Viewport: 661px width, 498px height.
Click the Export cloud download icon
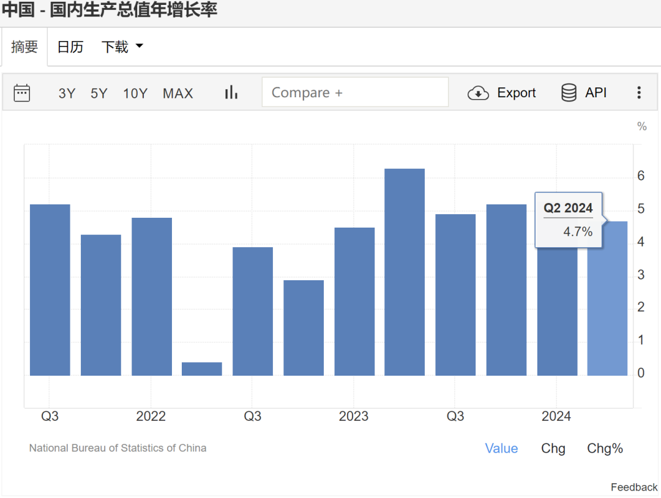478,93
